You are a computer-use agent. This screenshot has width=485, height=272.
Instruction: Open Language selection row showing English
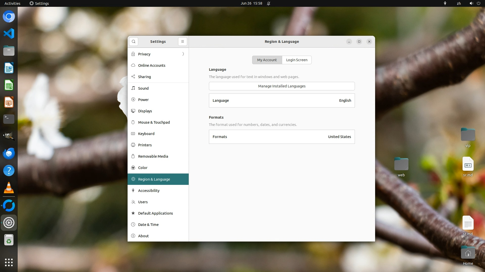tap(282, 100)
